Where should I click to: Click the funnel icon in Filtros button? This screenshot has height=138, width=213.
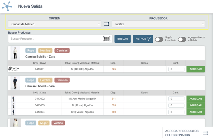pos(149,39)
